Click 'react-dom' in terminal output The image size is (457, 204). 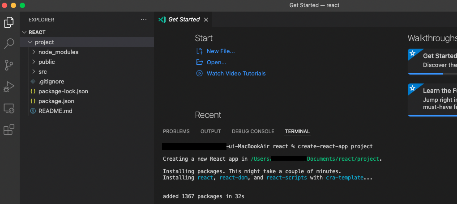[x=234, y=178]
